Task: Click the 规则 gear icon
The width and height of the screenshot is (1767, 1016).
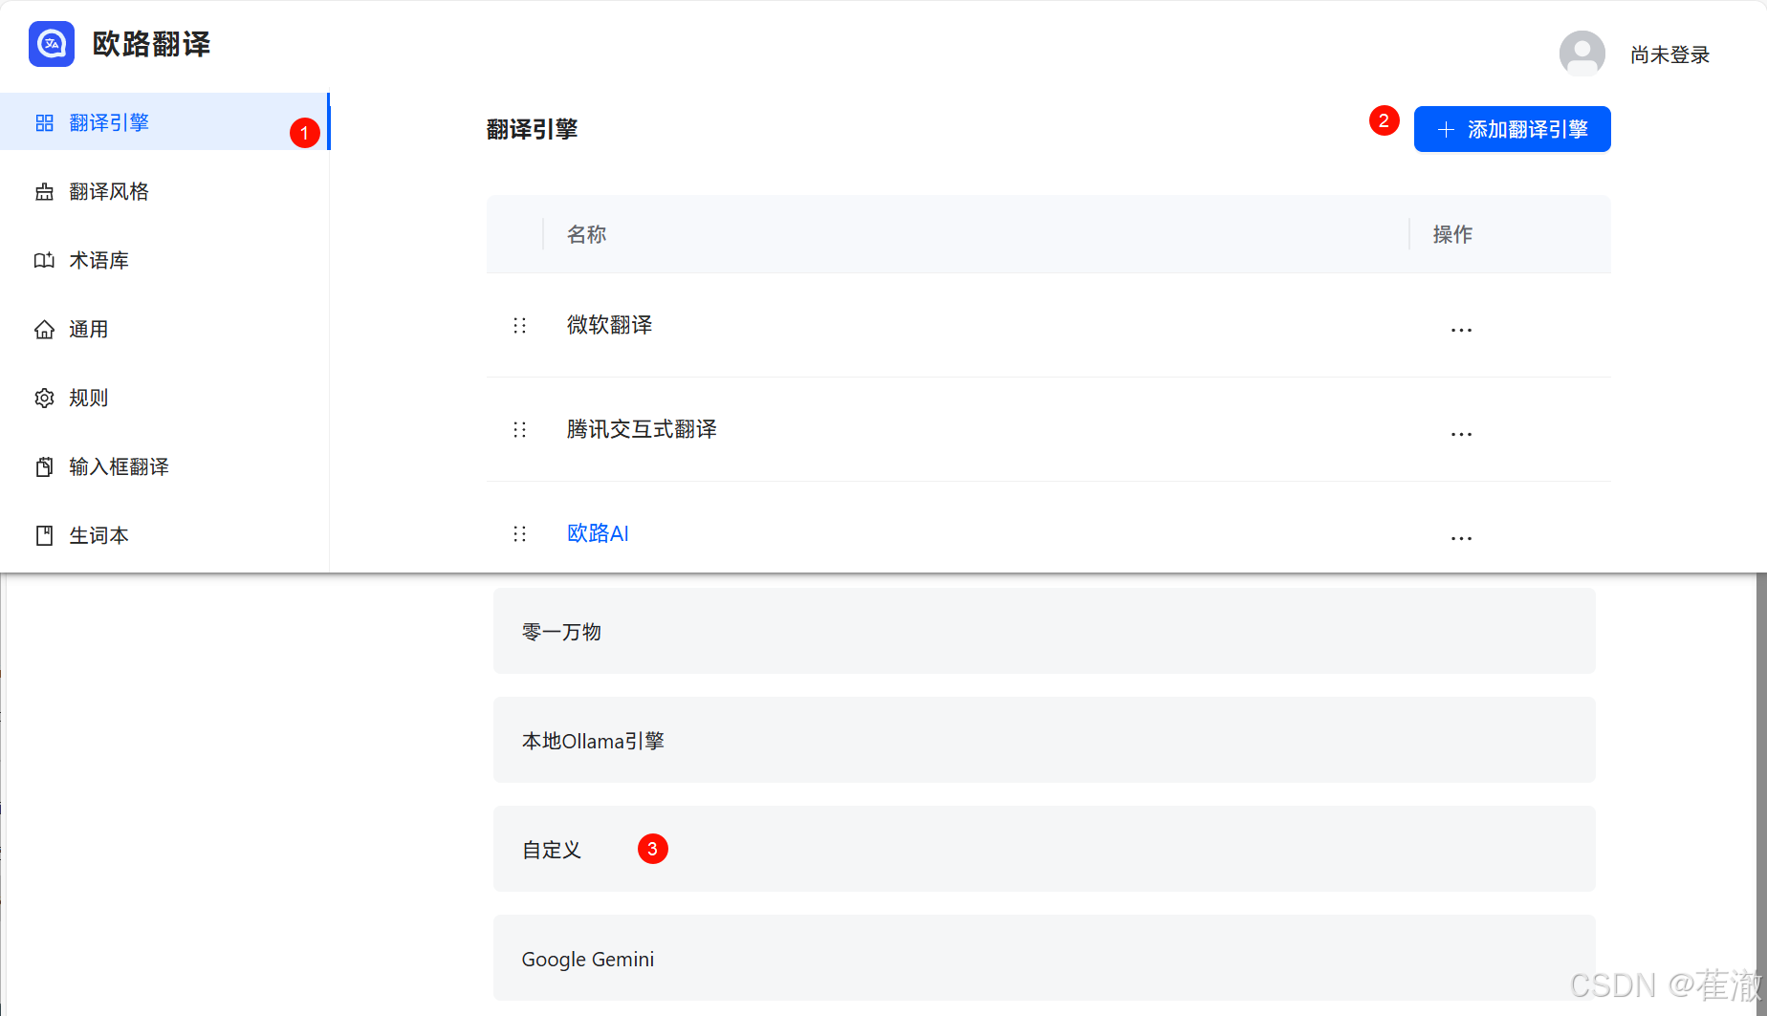Action: [44, 398]
